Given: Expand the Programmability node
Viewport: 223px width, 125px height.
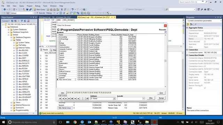Looking at the screenshot, I should click(x=11, y=110).
